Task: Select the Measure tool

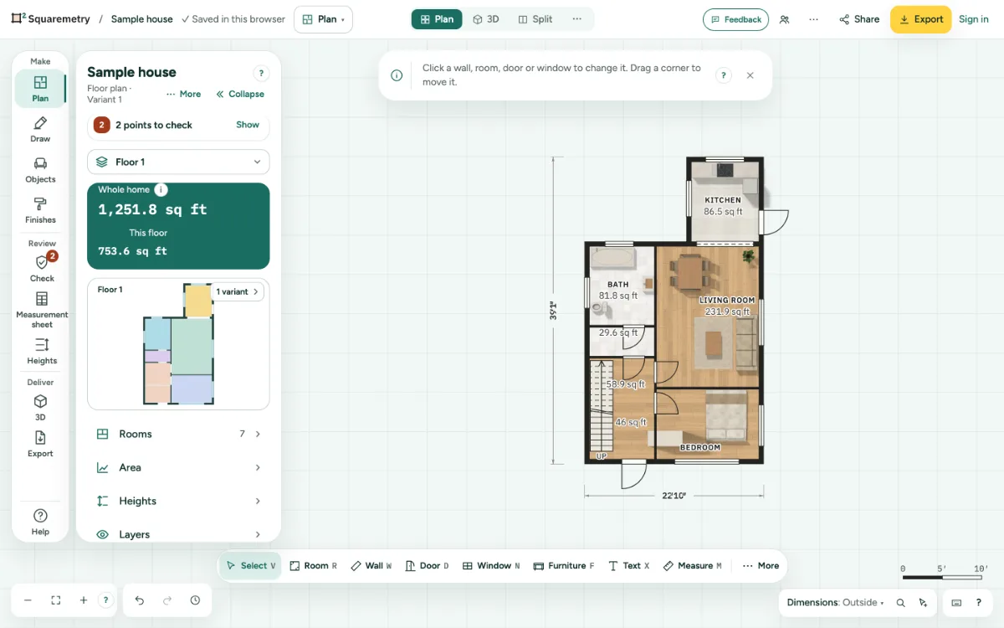Action: point(692,566)
